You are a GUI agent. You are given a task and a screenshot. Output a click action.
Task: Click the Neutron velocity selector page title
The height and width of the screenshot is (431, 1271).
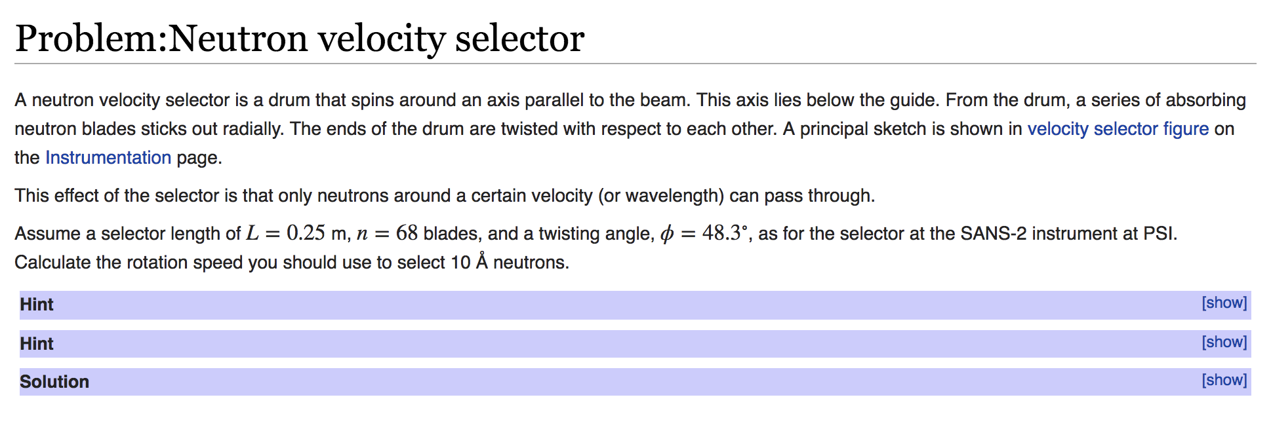300,38
